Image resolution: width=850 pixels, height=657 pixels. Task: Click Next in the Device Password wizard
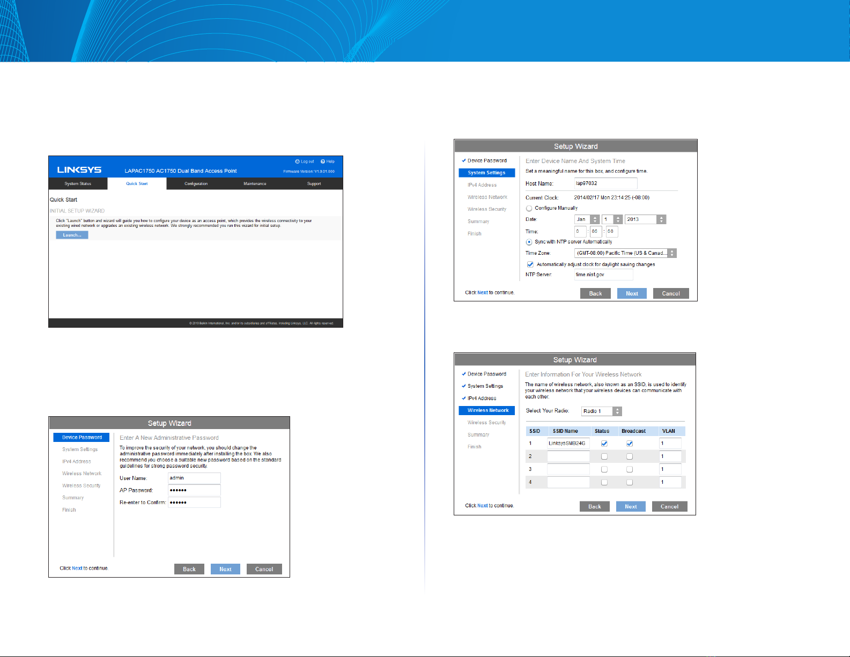pyautogui.click(x=225, y=569)
